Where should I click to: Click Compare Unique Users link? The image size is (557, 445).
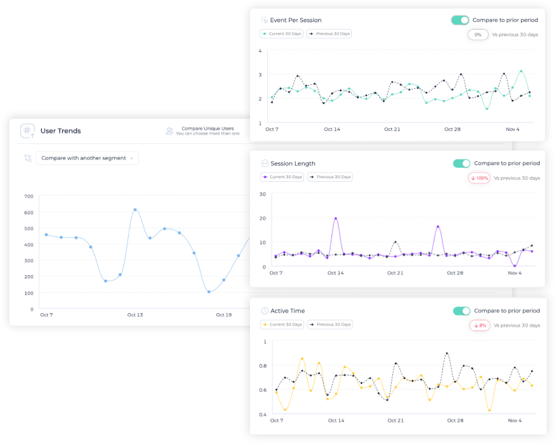tap(208, 128)
